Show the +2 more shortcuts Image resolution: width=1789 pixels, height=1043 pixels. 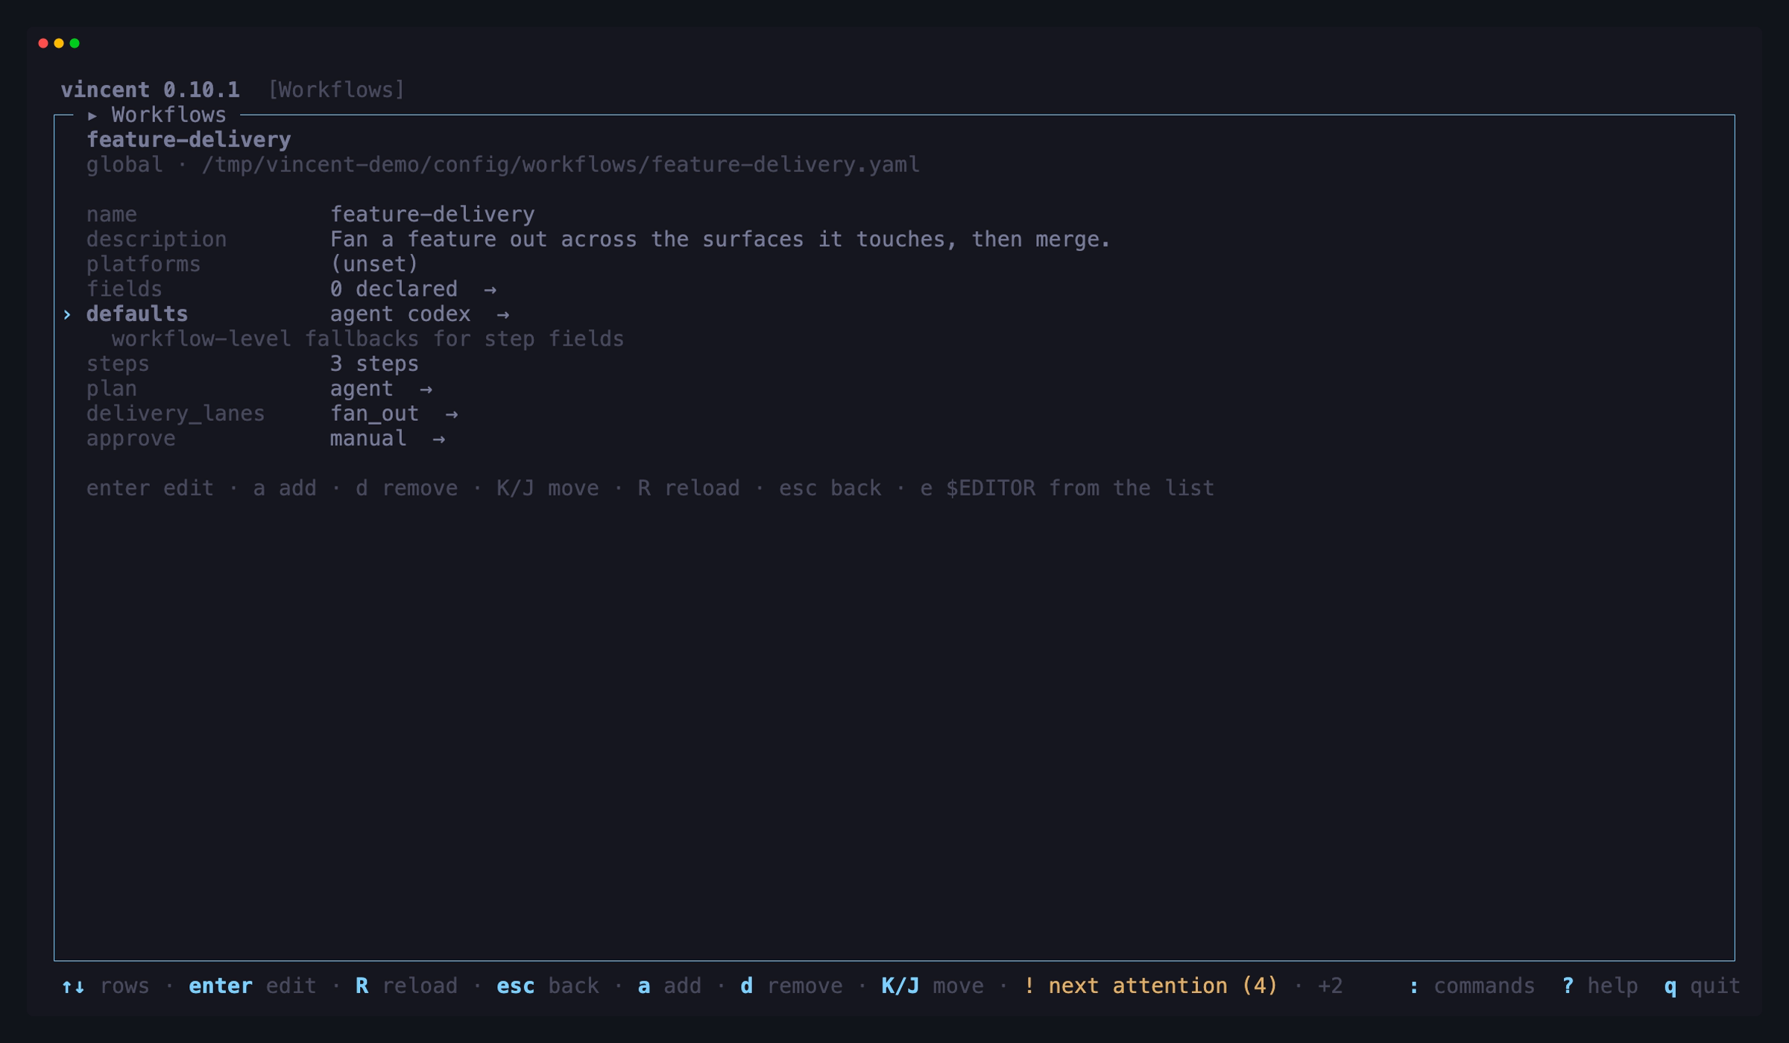[1330, 986]
